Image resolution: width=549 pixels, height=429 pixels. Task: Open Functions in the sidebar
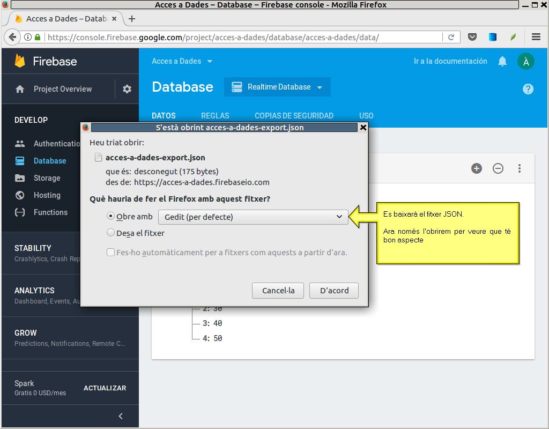click(x=50, y=212)
